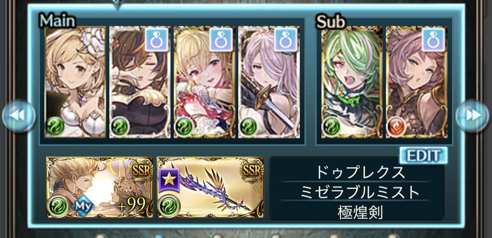This screenshot has height=238, width=492.
Task: Click the fire element icon on sub character
Action: coord(397,127)
